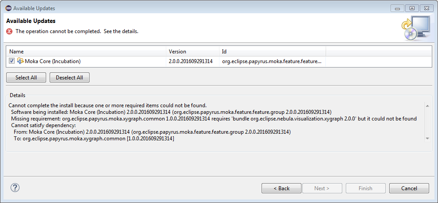Viewport: 438px width, 203px height.
Task: Click the 'Cannot complete the install' message
Action: click(108, 105)
